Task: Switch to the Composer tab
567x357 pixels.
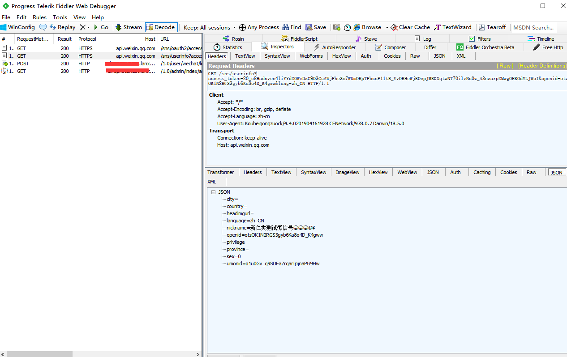Action: [x=390, y=47]
